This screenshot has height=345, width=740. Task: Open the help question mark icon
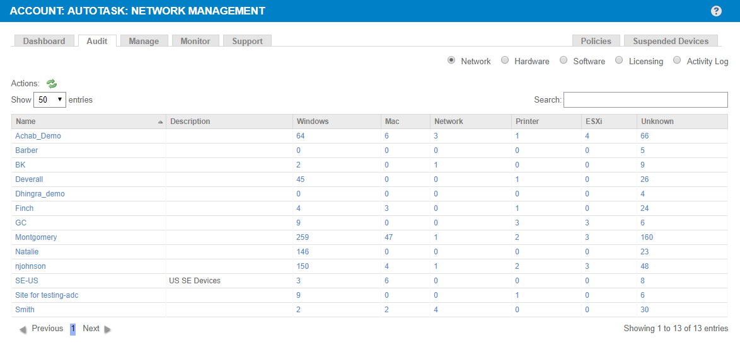coord(717,11)
